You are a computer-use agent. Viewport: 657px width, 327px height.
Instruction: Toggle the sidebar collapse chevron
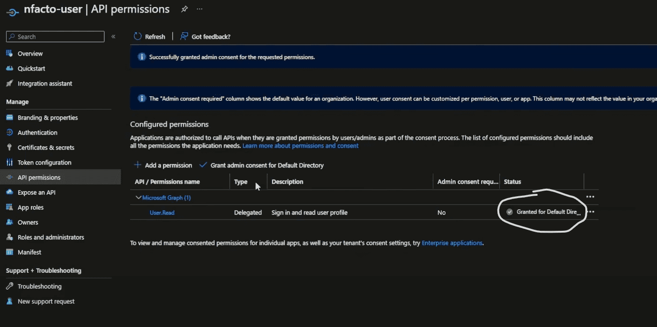(113, 36)
